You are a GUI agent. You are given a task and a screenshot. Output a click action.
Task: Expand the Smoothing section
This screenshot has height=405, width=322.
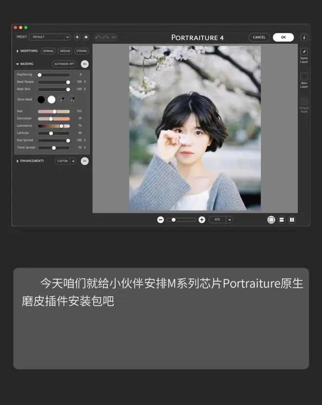pos(18,51)
